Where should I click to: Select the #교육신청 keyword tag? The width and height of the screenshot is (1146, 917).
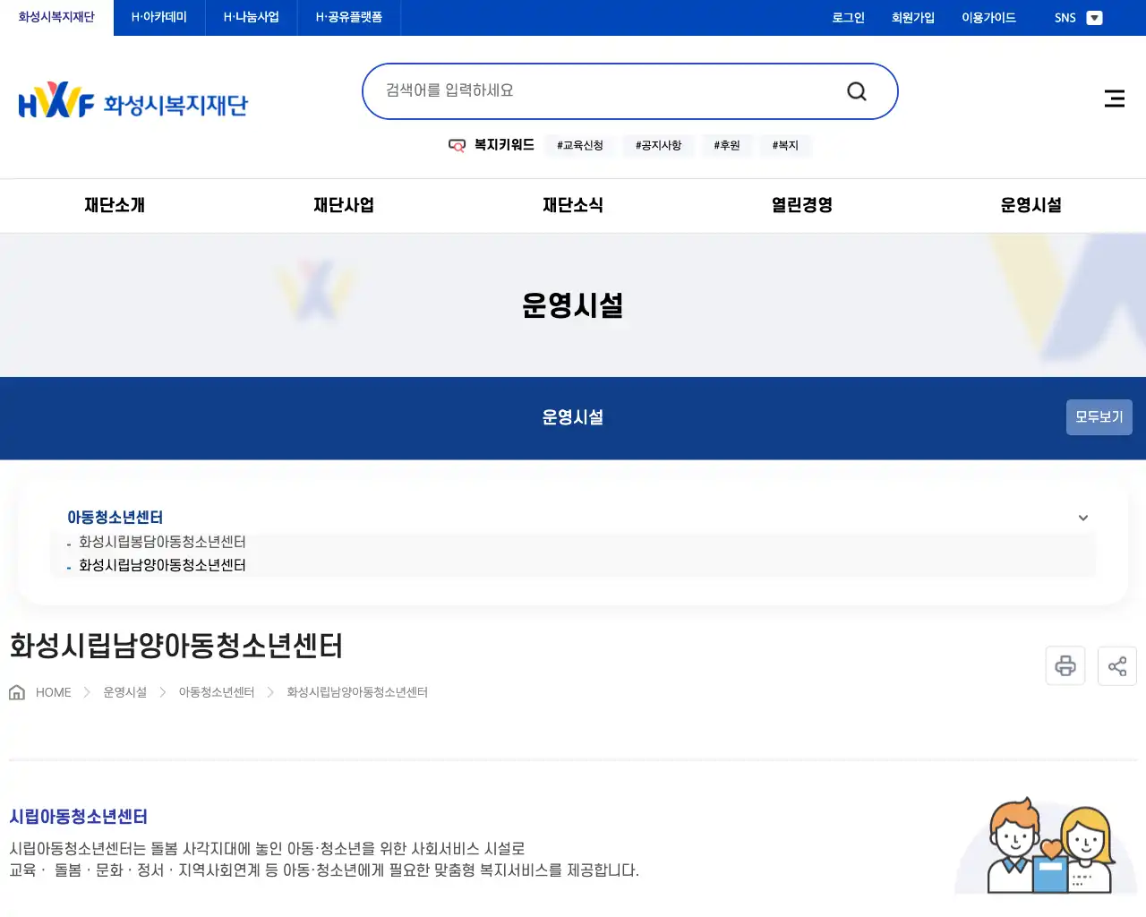tap(579, 145)
